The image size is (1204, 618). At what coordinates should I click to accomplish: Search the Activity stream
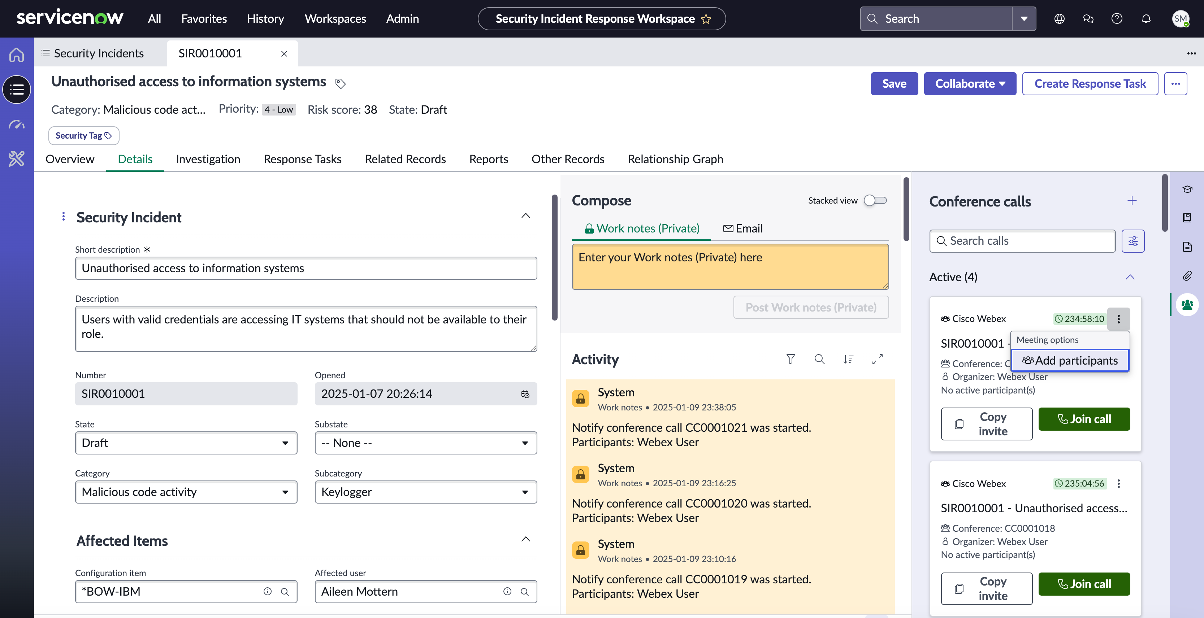click(819, 359)
